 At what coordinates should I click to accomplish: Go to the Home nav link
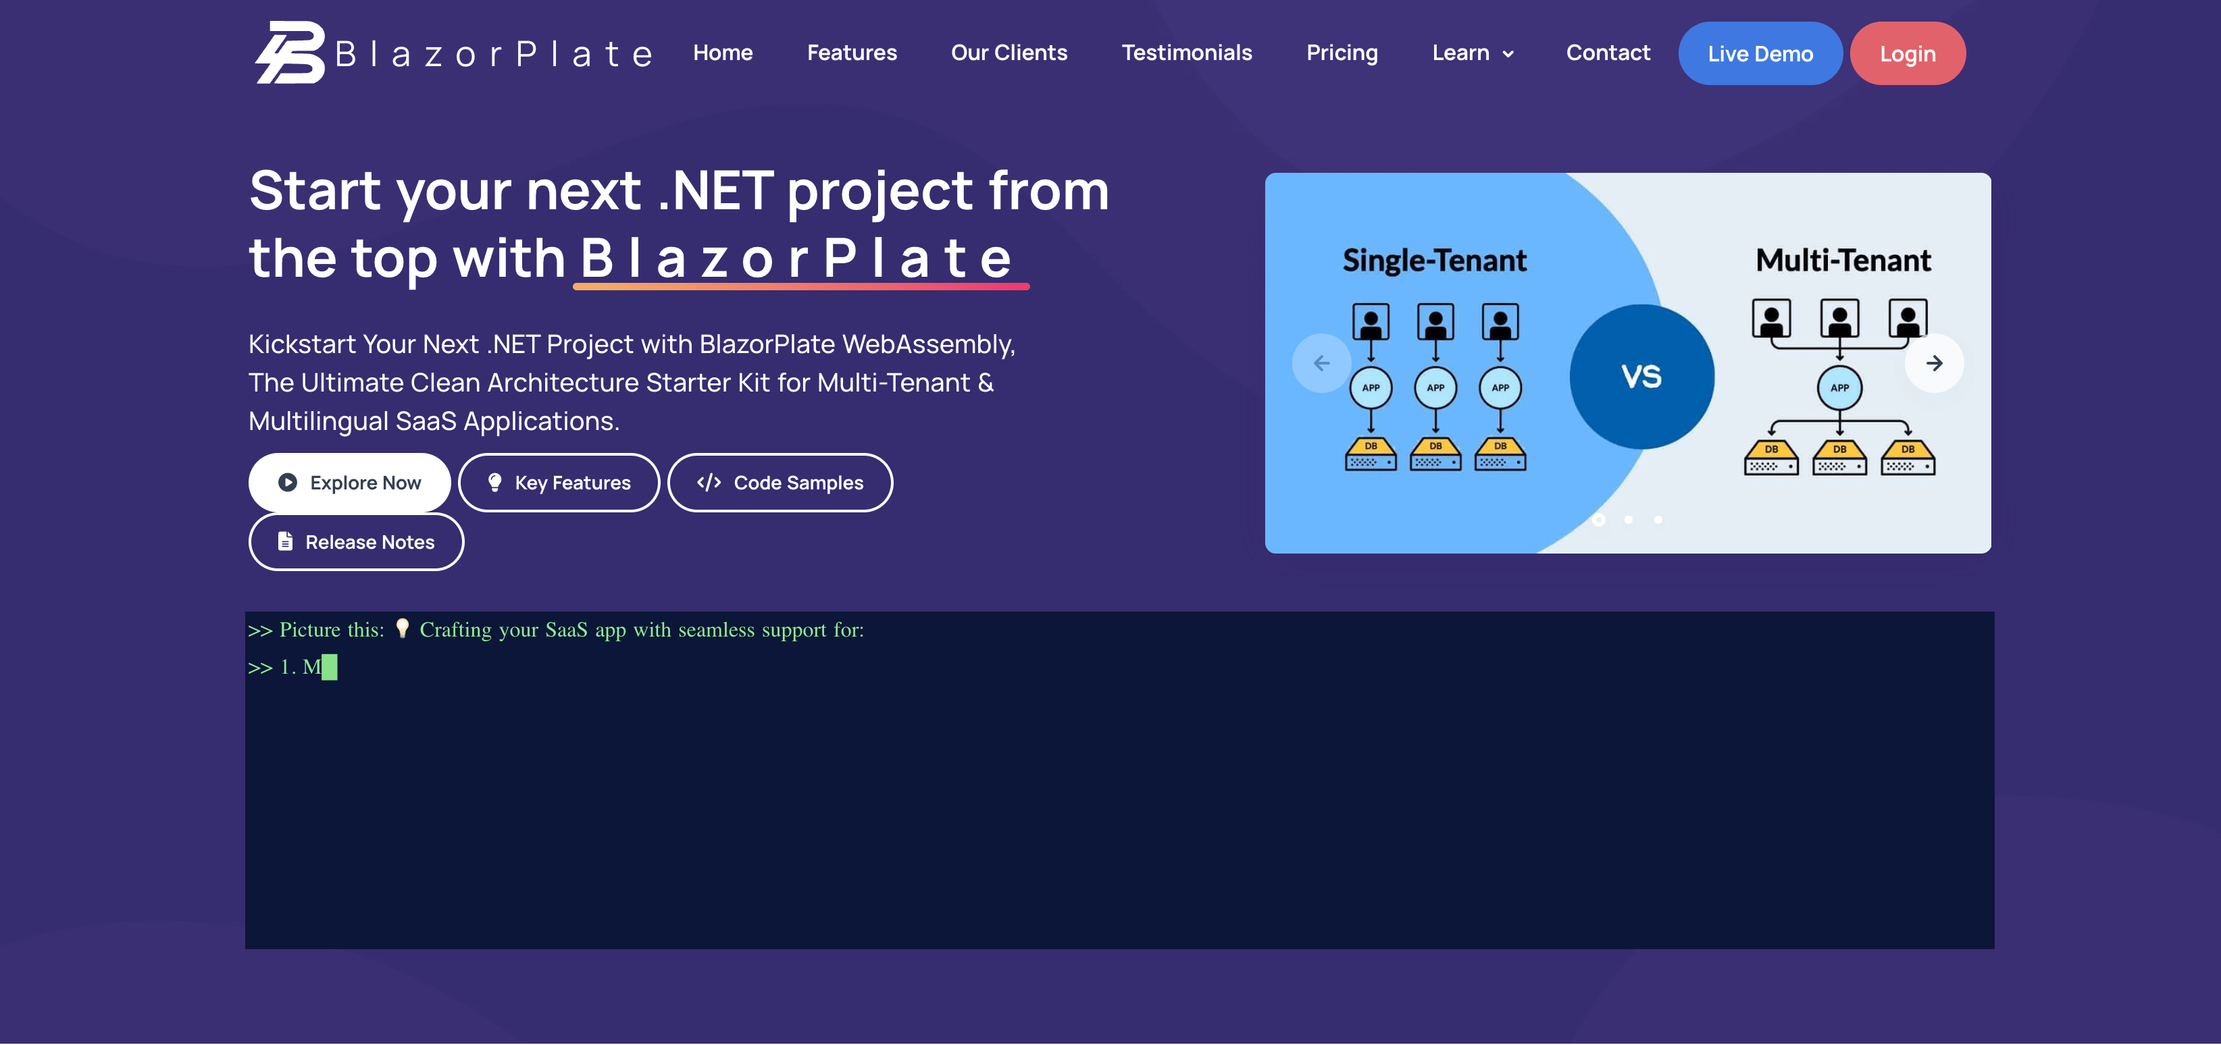(723, 53)
